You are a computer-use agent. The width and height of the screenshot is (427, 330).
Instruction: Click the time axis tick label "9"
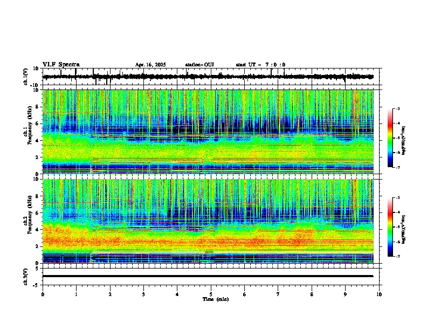(345, 294)
